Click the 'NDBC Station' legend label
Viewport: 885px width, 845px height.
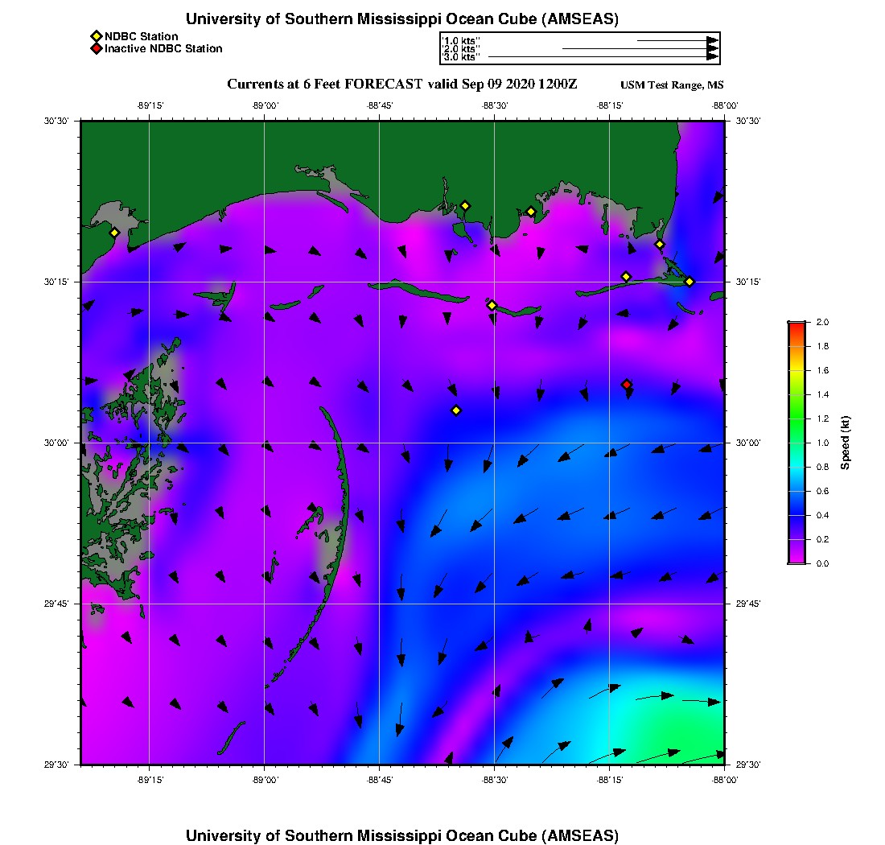pos(141,36)
